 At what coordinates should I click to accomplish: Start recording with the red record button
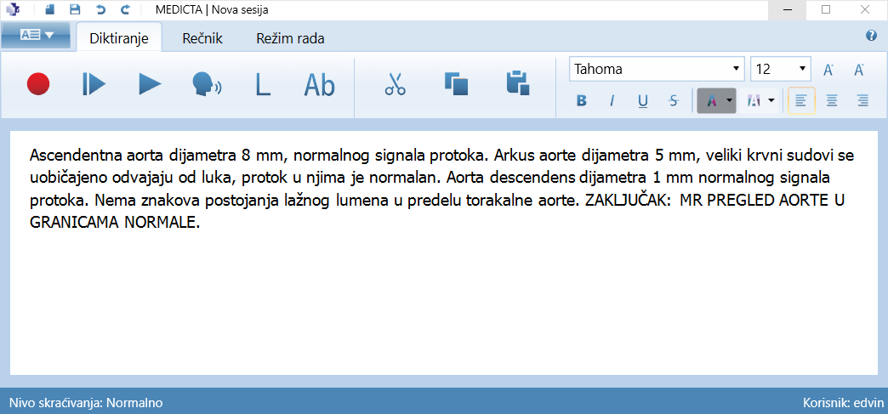pyautogui.click(x=38, y=83)
